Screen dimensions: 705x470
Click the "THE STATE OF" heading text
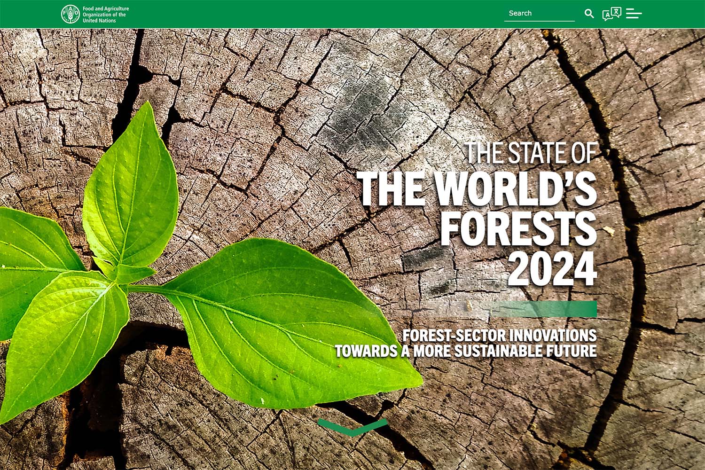tap(532, 153)
